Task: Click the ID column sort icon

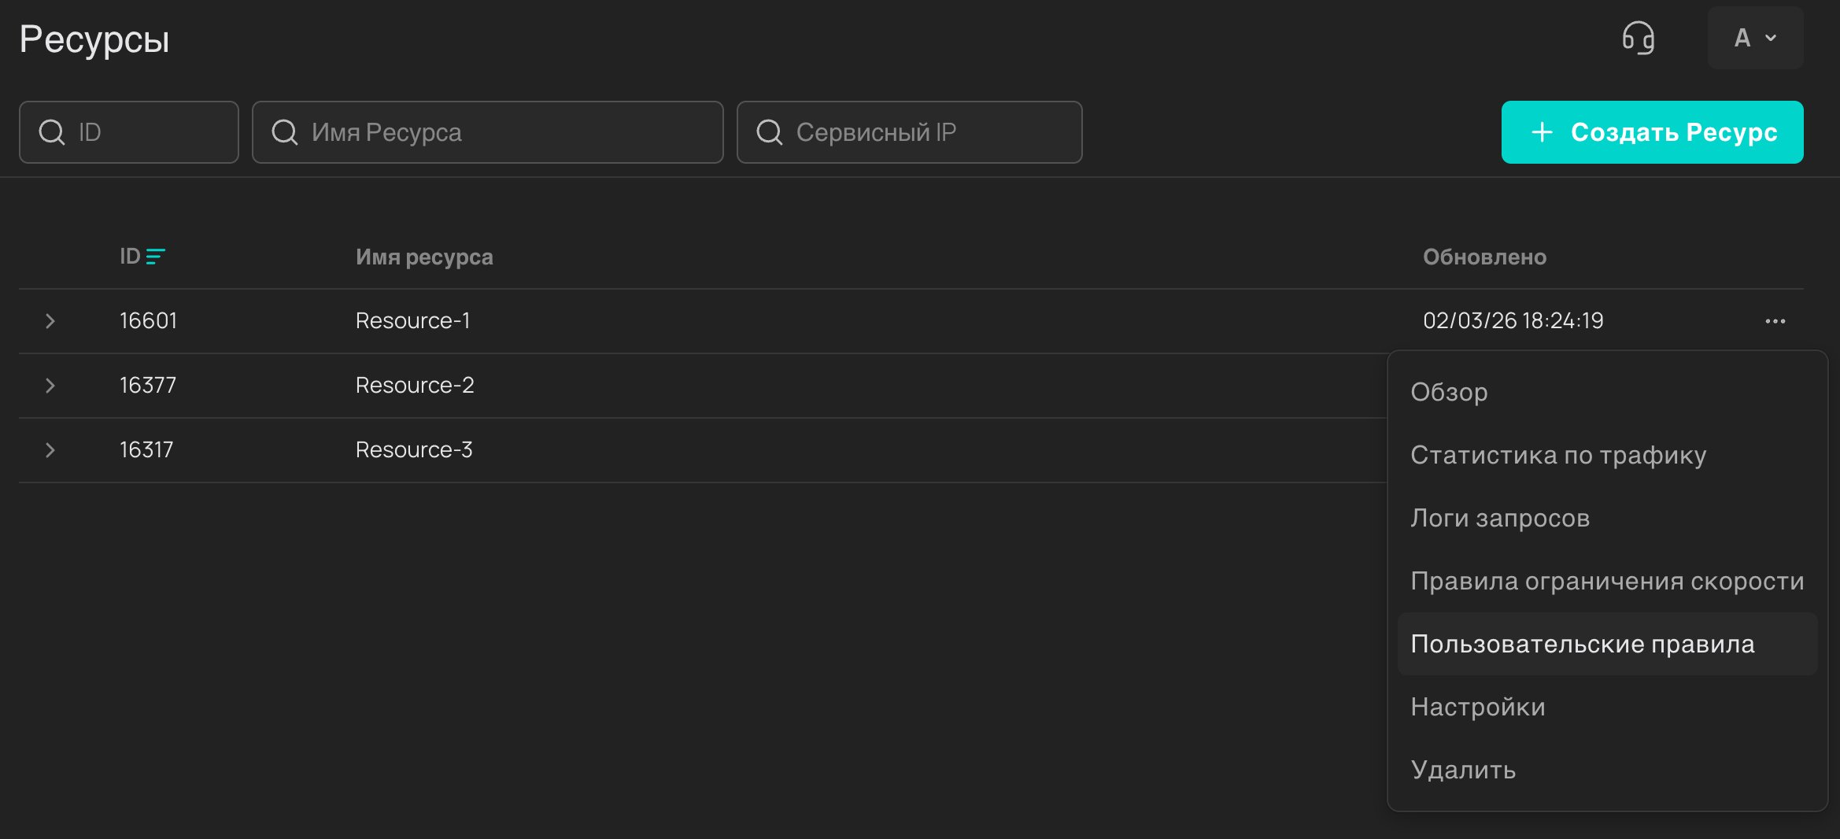Action: 156,257
